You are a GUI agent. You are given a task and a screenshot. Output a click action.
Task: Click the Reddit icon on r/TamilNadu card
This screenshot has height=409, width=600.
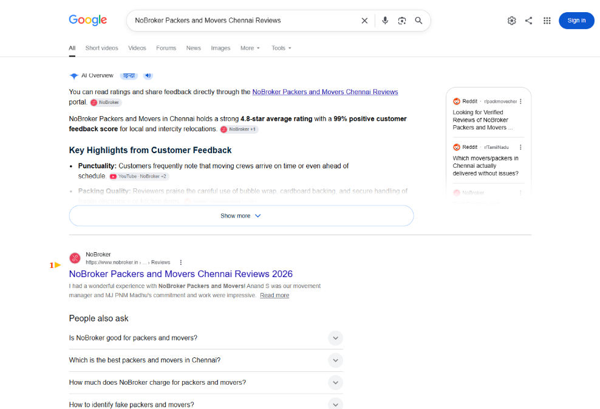pyautogui.click(x=457, y=147)
